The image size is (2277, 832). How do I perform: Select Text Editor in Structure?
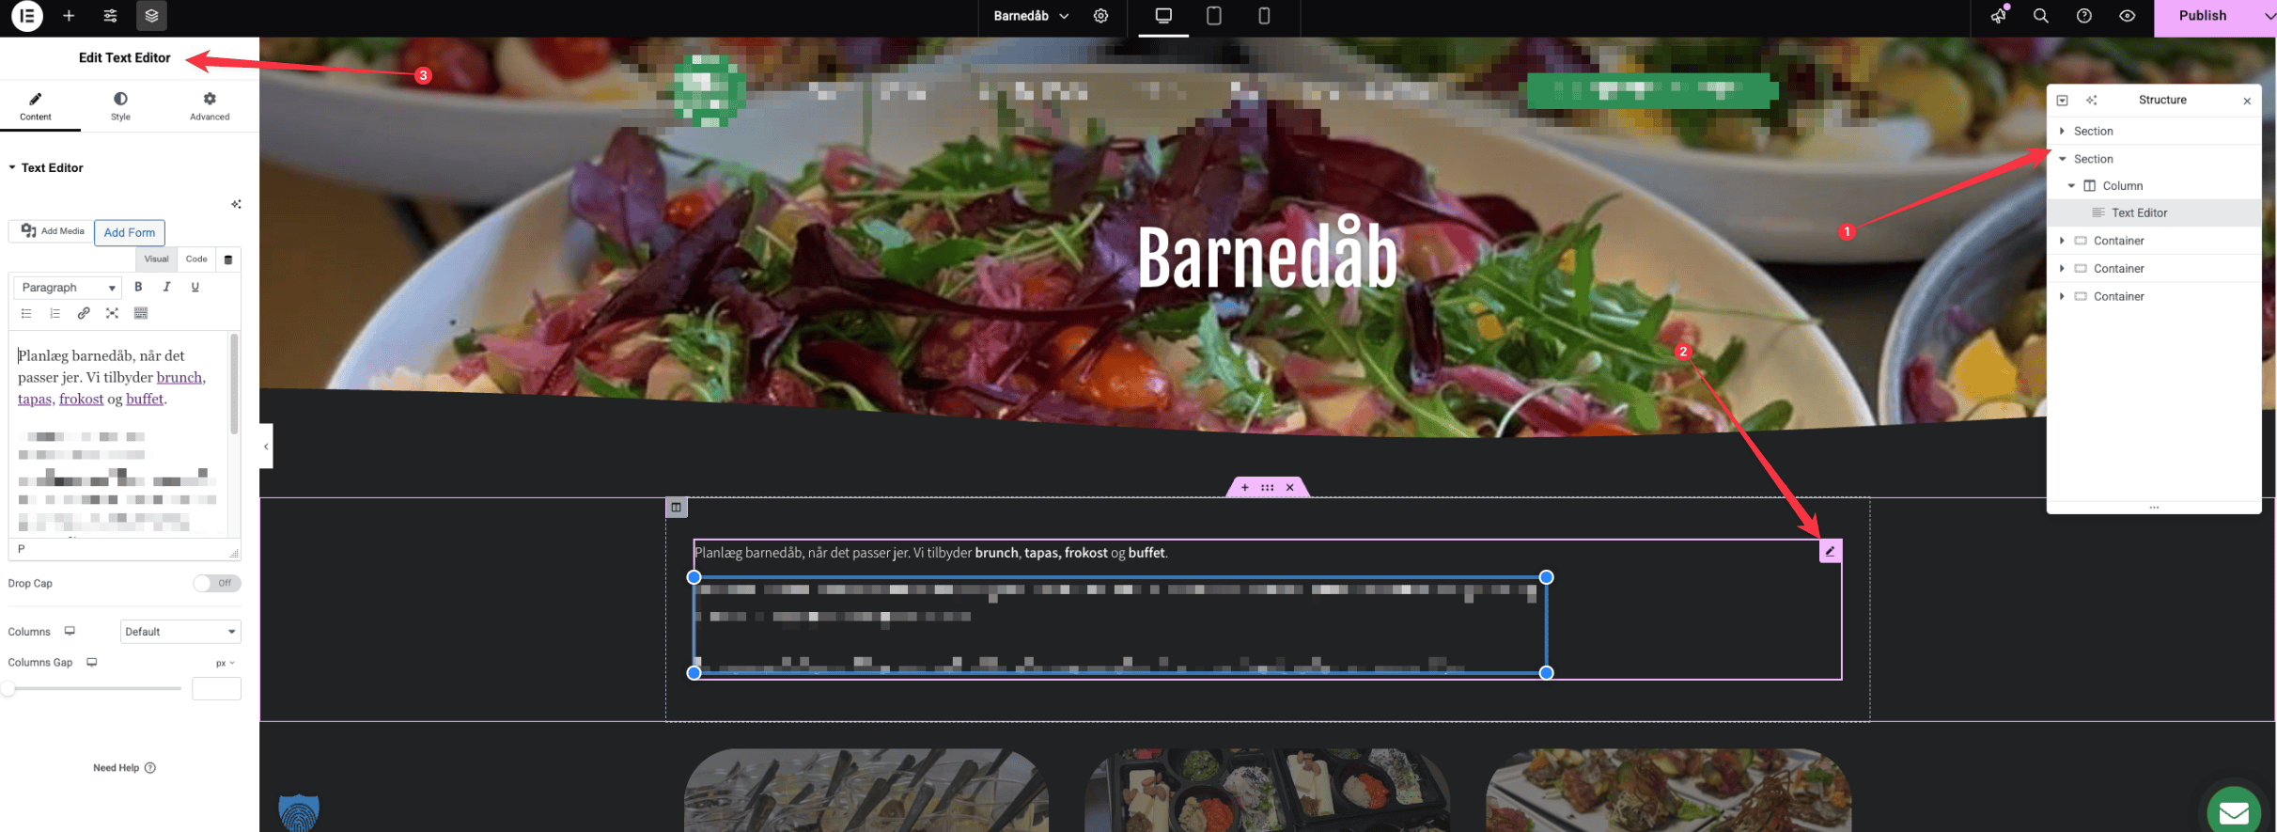2154,212
